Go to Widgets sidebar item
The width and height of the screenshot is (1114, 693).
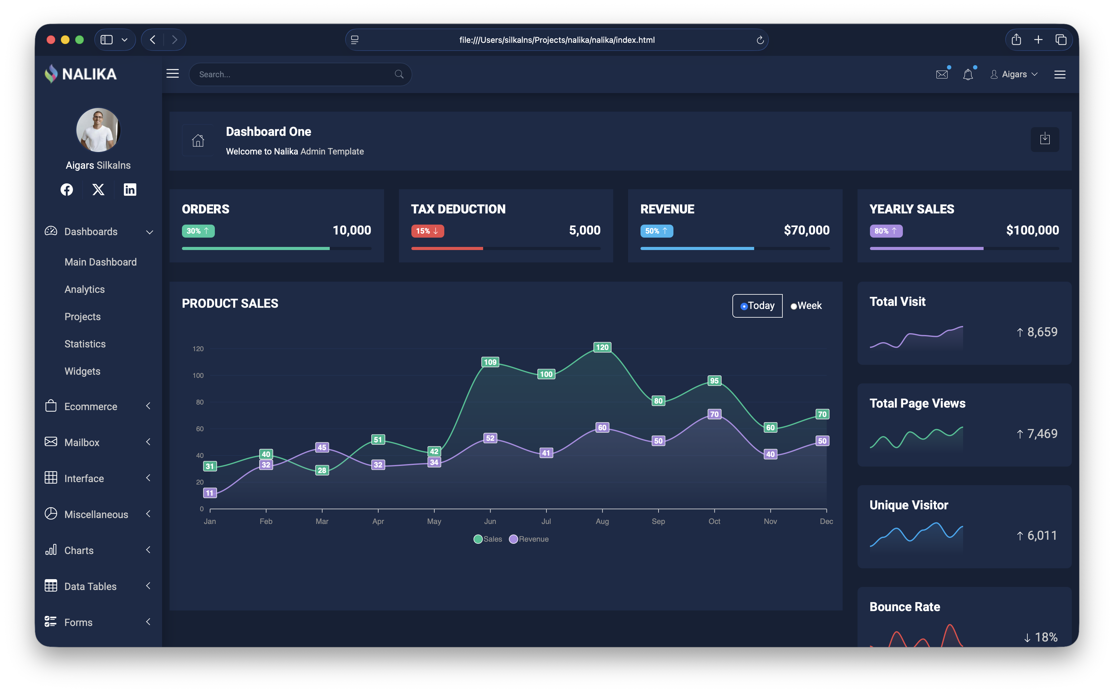coord(82,371)
